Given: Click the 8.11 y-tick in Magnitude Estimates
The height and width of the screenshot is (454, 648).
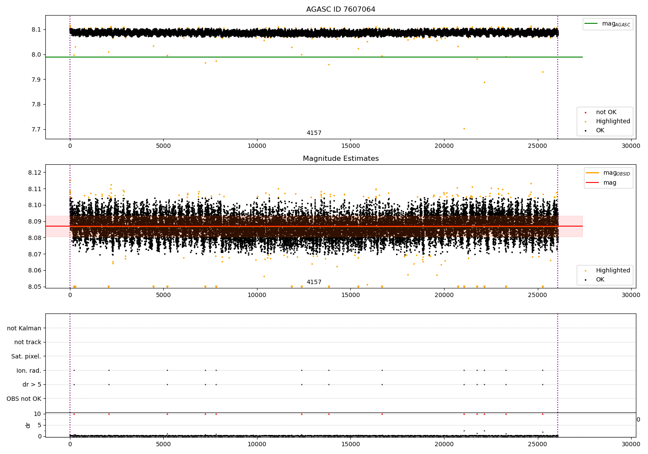Looking at the screenshot, I should [x=35, y=189].
